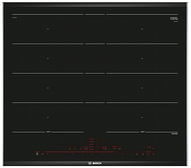Set power level 5 on the slider
191x168 pixels.
coord(92,154)
